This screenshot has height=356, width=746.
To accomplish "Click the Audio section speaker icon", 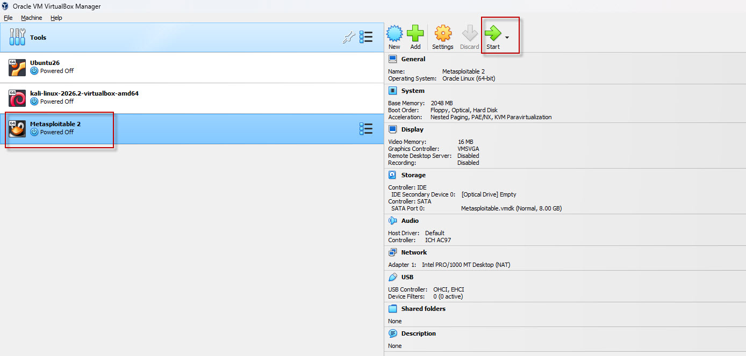I will pos(392,221).
